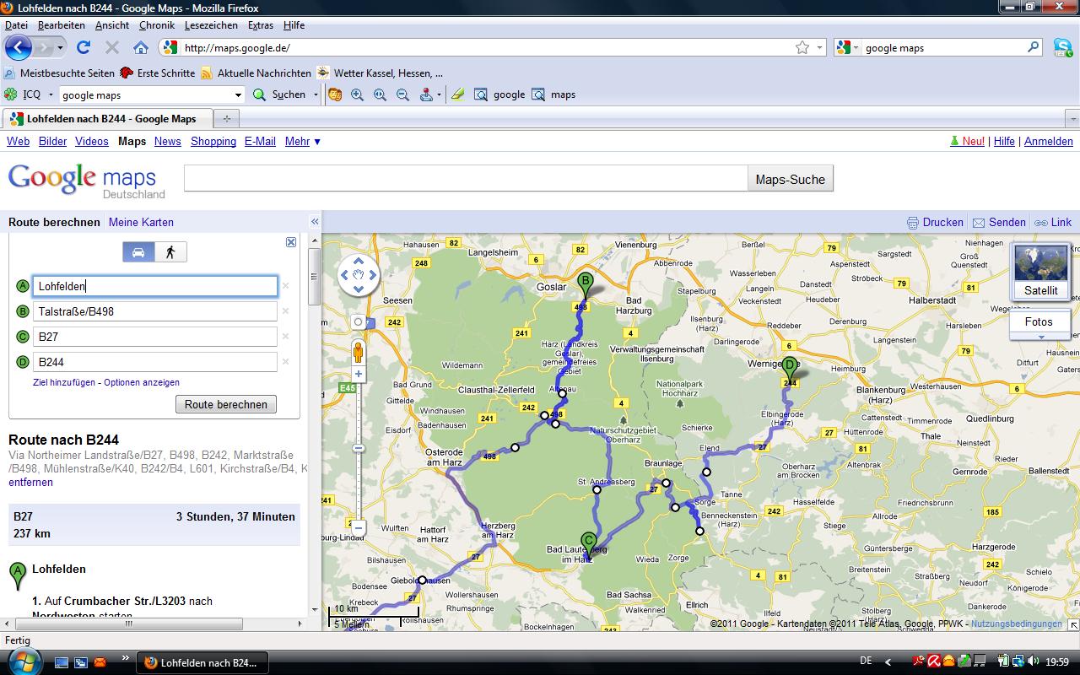The height and width of the screenshot is (675, 1080).
Task: Click Ziel hinzufügen link
Action: 65,383
